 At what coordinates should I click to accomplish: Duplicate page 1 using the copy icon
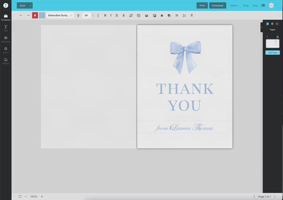[x=278, y=37]
